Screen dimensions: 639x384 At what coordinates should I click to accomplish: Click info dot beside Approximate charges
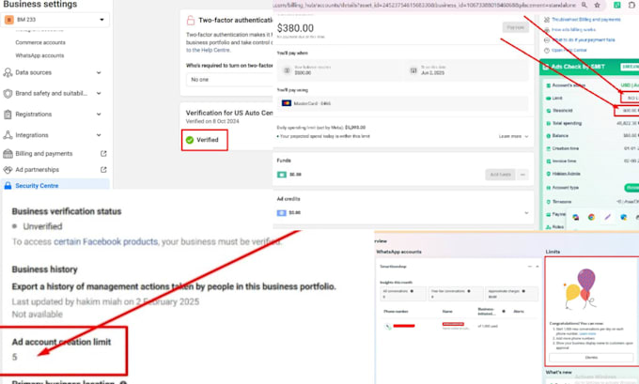tap(523, 291)
